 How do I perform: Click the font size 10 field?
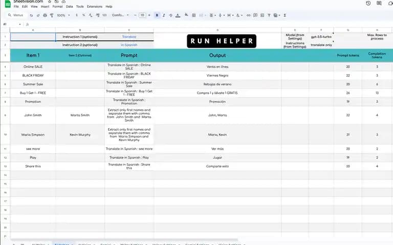point(142,15)
